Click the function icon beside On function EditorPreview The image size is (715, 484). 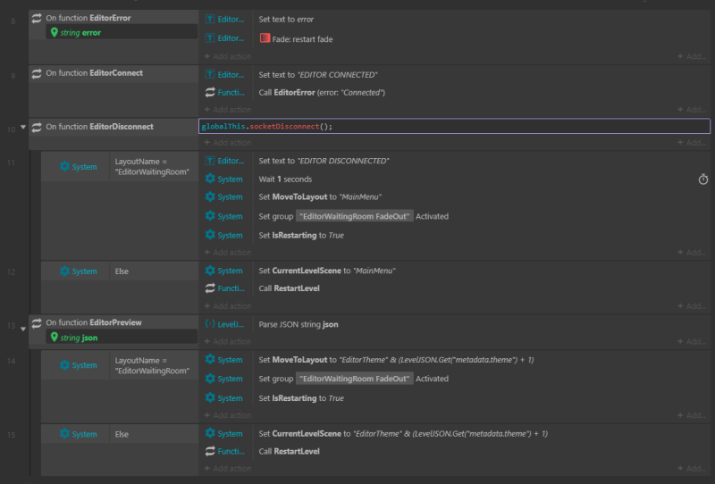tap(37, 323)
